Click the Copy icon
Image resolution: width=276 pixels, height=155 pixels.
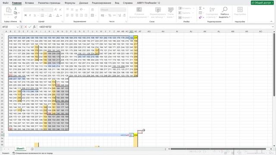point(16,13)
